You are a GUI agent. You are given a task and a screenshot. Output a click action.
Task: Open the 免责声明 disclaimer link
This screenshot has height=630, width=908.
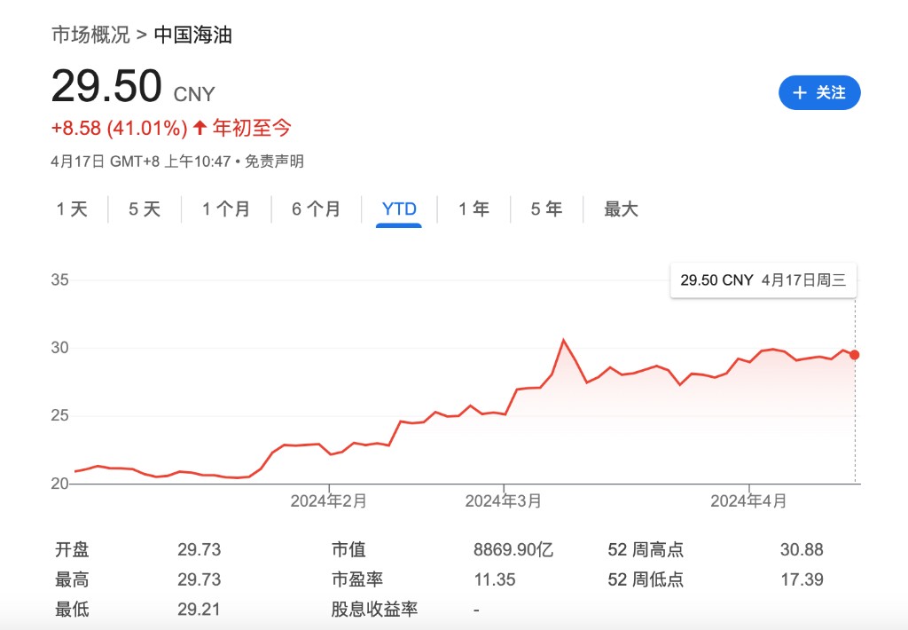click(x=274, y=161)
